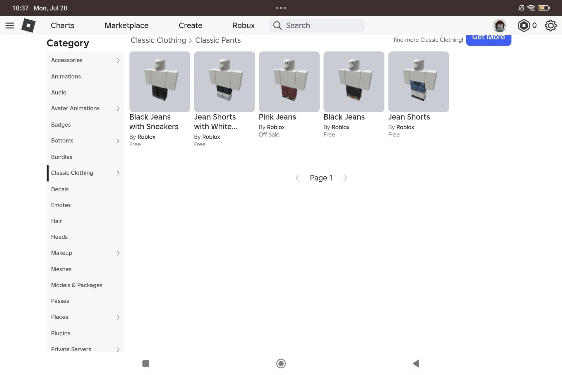Open the Pink Jeans item thumbnail
The height and width of the screenshot is (375, 562).
289,82
